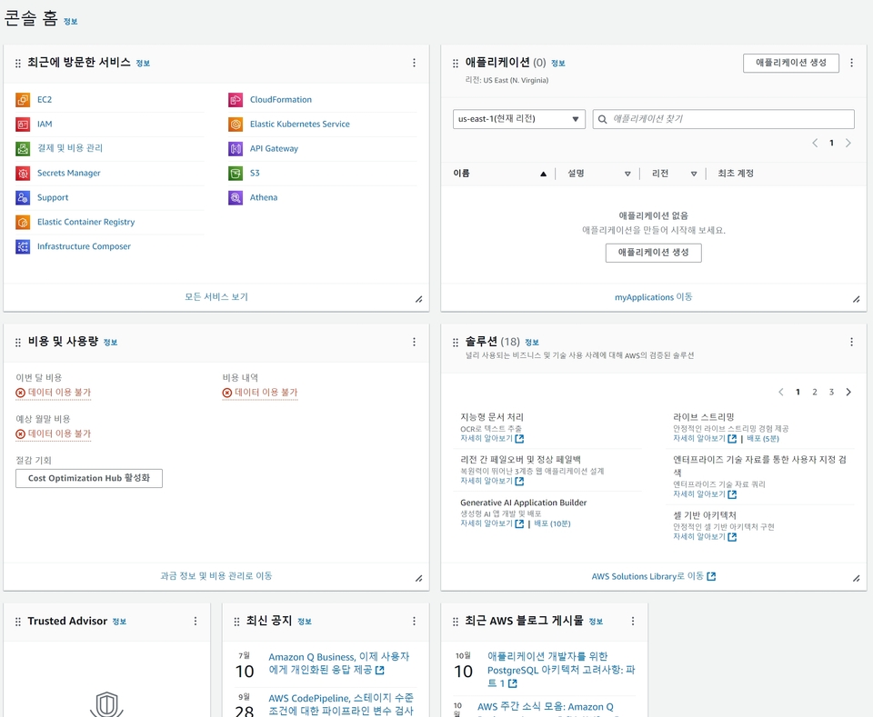Click the Support service icon
Screen dimensions: 873x717
tap(23, 197)
